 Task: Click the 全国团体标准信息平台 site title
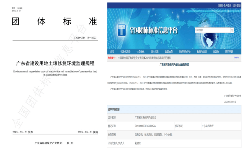point(154,30)
